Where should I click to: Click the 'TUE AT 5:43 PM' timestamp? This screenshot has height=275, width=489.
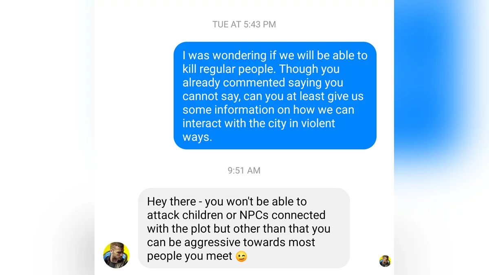click(244, 24)
